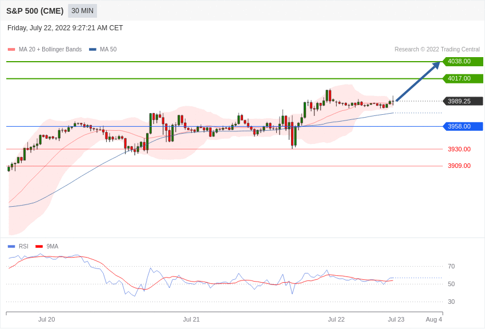This screenshot has width=485, height=329.
Task: Click the Jul 22 date axis label
Action: pyautogui.click(x=336, y=319)
